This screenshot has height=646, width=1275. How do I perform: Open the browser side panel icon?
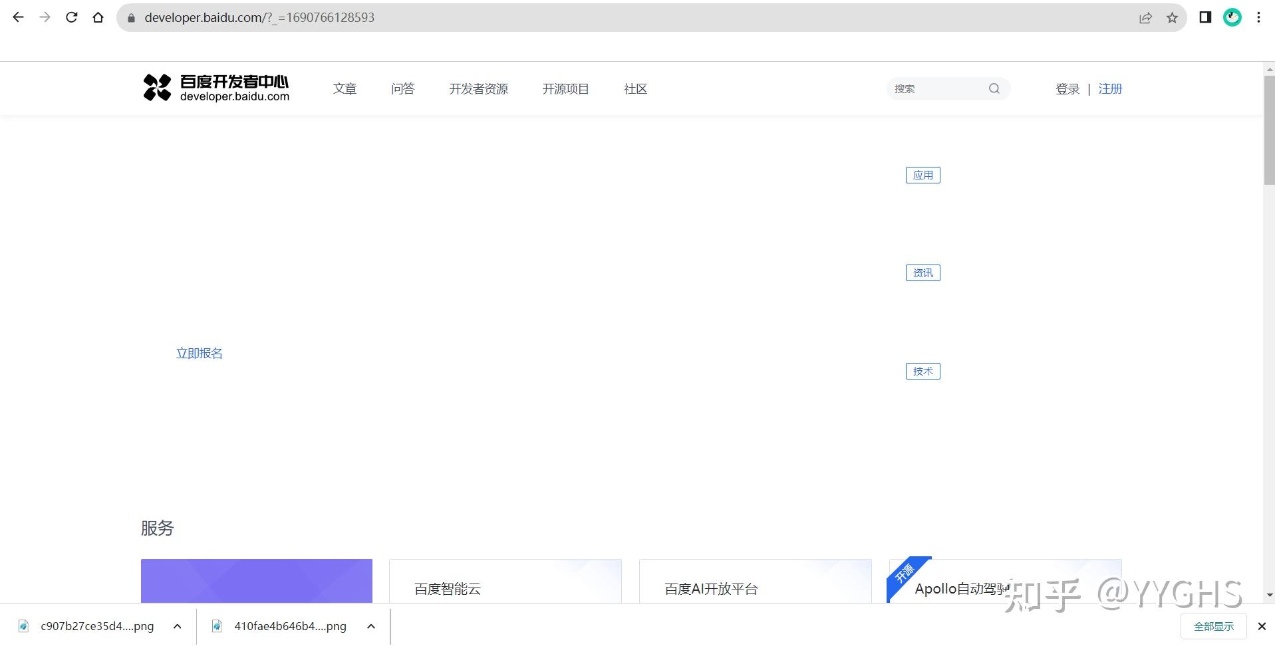1204,17
